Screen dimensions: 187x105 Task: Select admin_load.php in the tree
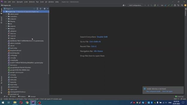(x=15, y=43)
